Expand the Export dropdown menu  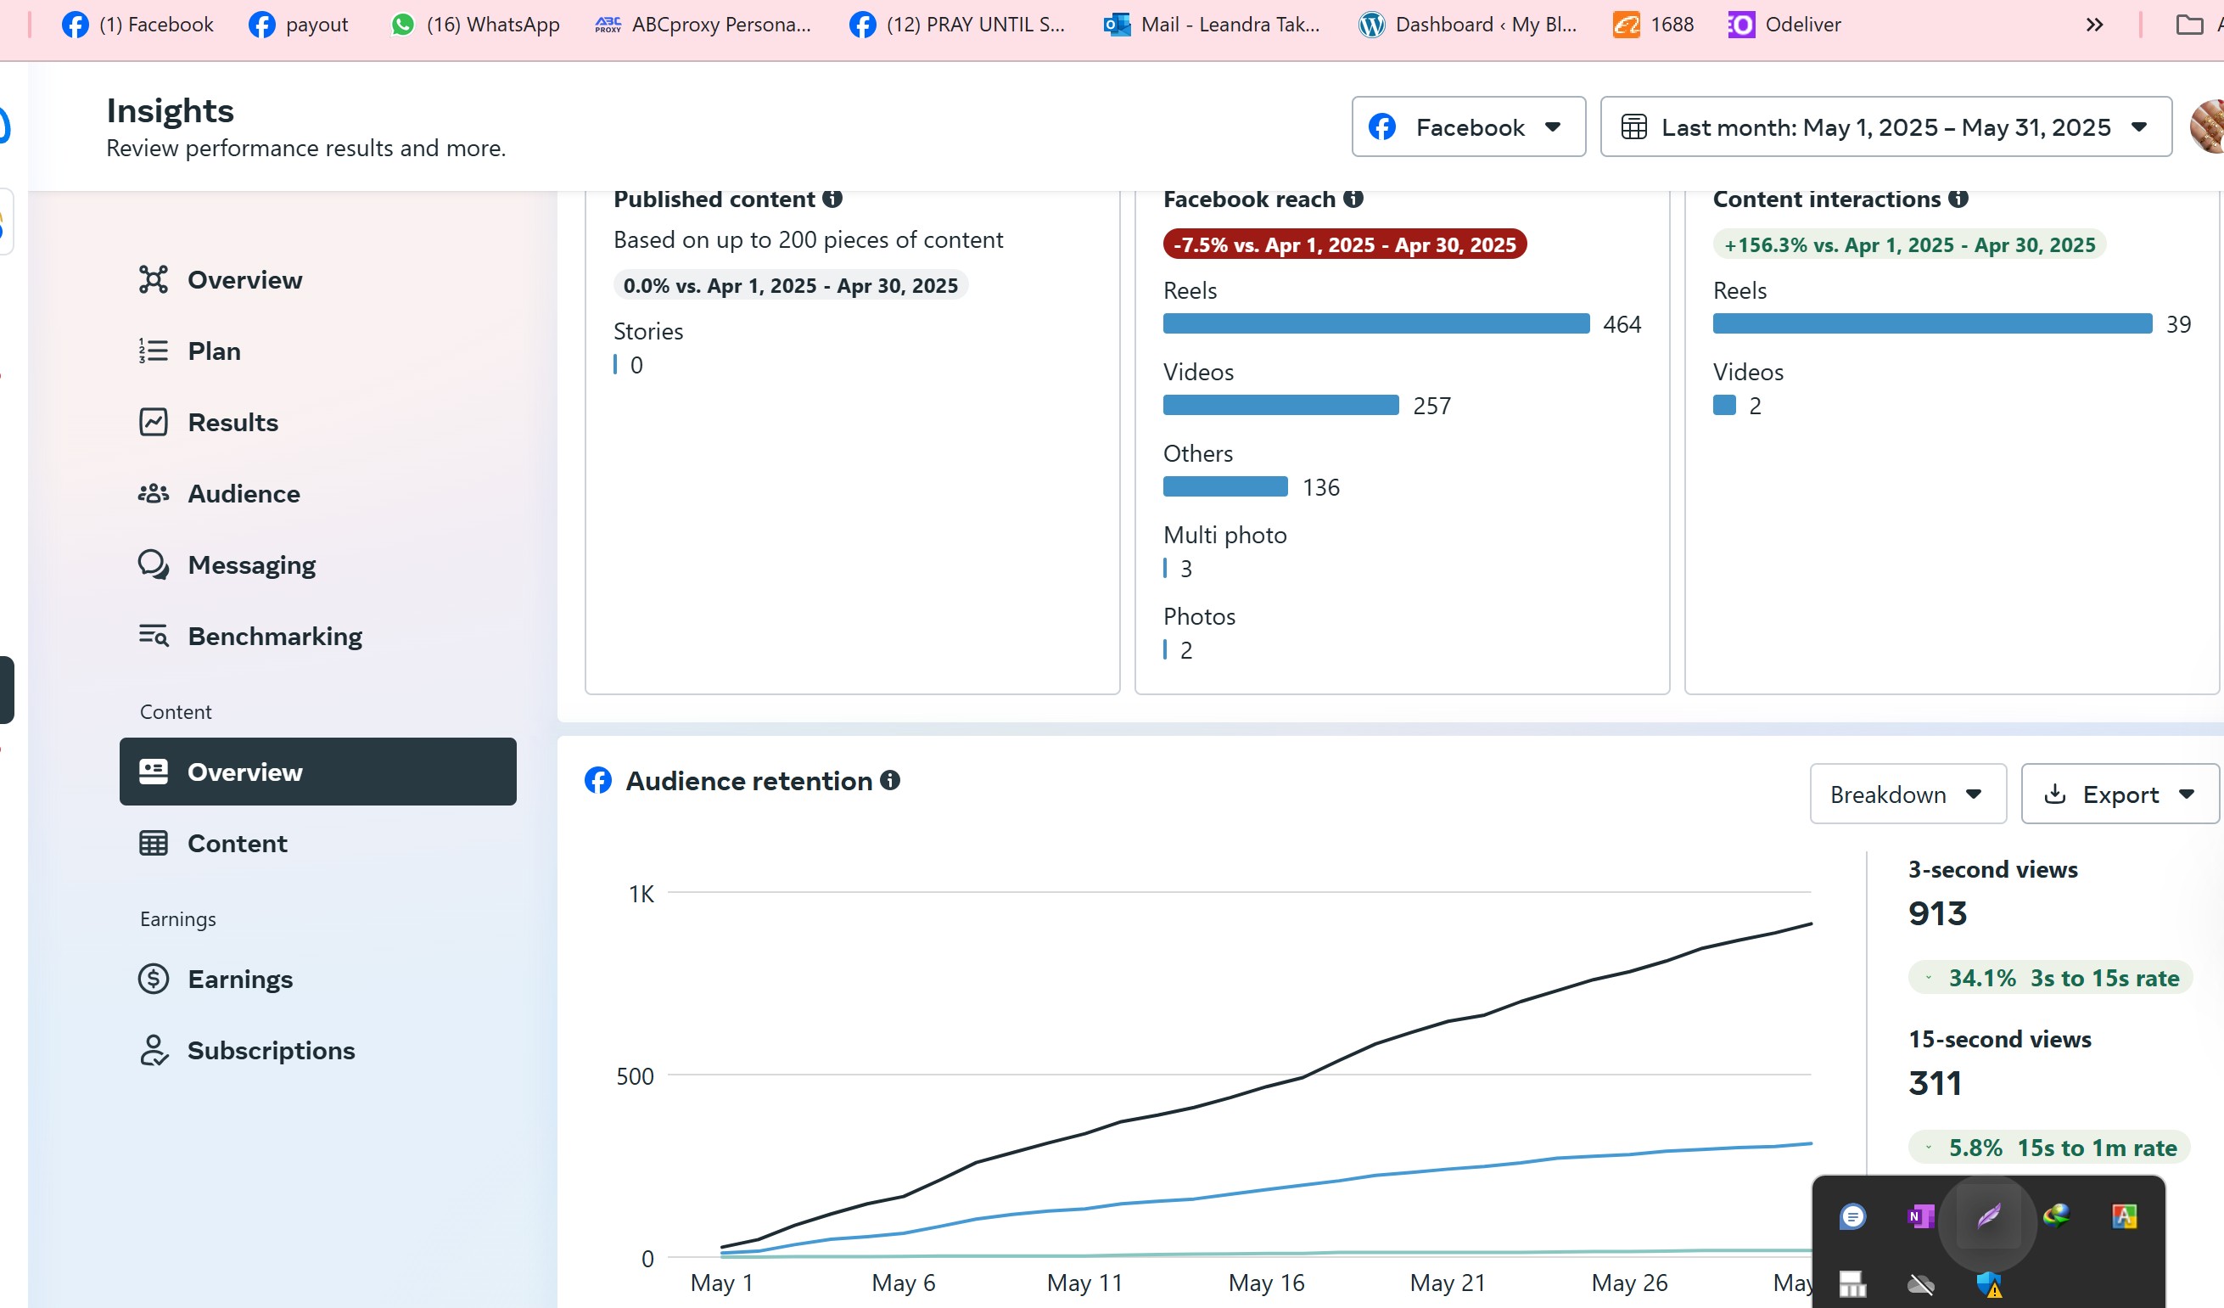[2120, 794]
